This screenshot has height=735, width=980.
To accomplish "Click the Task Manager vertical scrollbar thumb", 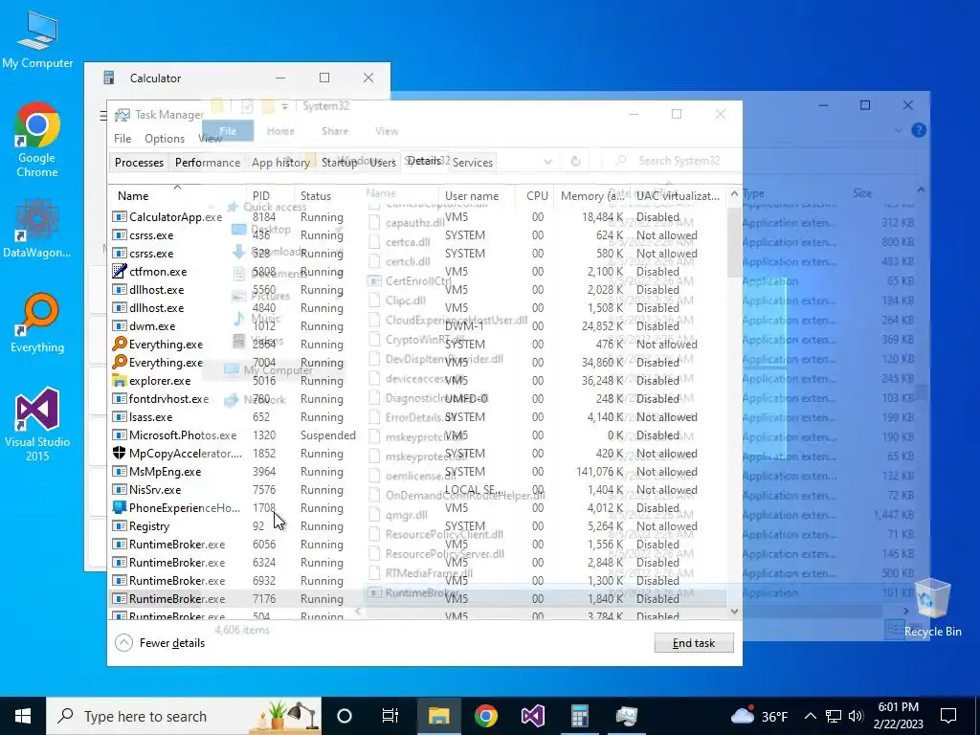I will tap(734, 242).
